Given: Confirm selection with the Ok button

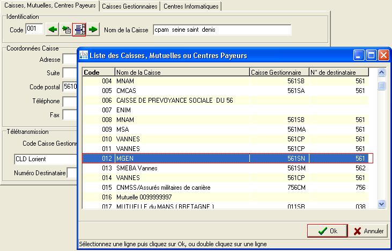Looking at the screenshot, I should pos(327,231).
